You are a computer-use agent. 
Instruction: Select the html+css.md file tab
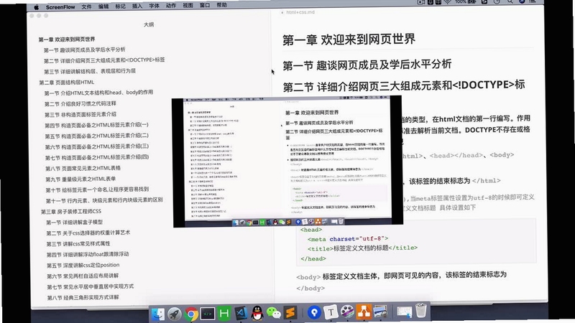click(300, 12)
